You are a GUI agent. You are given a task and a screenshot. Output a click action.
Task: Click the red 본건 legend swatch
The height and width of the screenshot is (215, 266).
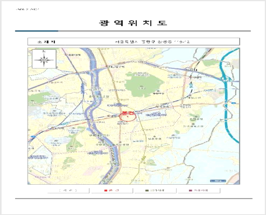pyautogui.click(x=106, y=191)
